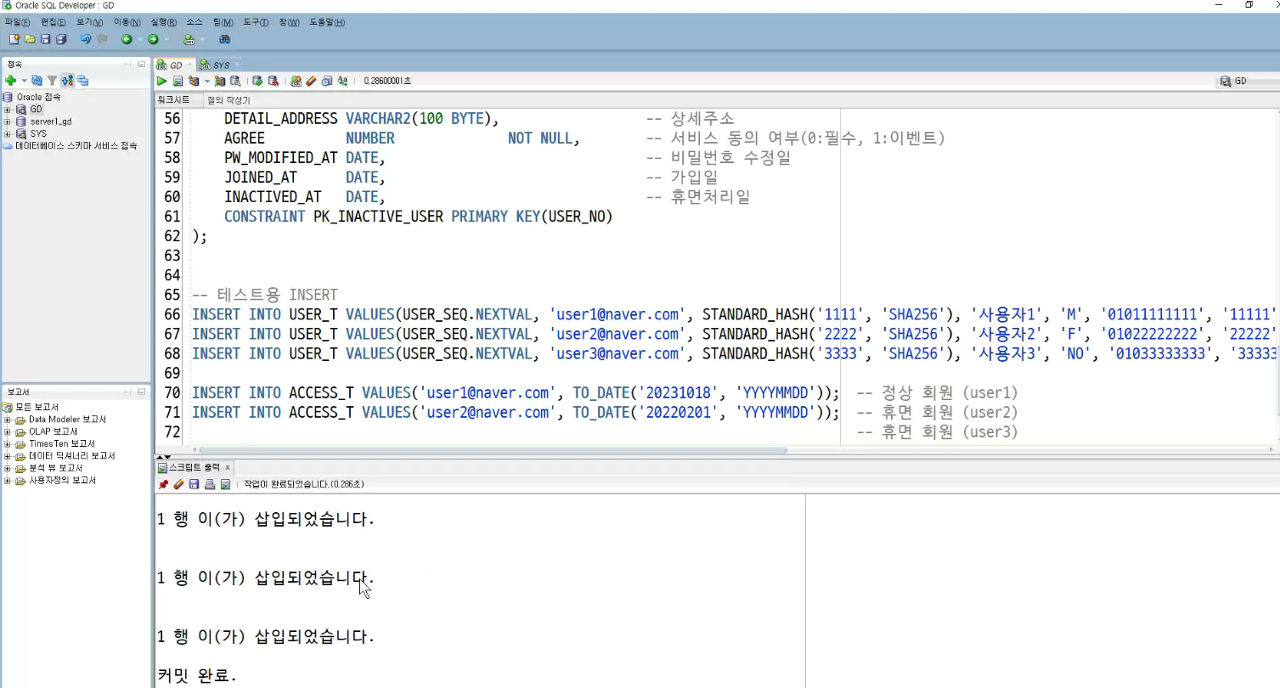Click the green Back navigation arrow

(126, 39)
